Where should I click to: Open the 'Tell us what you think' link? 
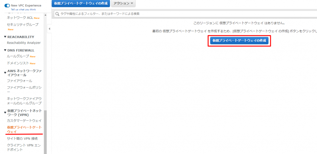coord(23,10)
